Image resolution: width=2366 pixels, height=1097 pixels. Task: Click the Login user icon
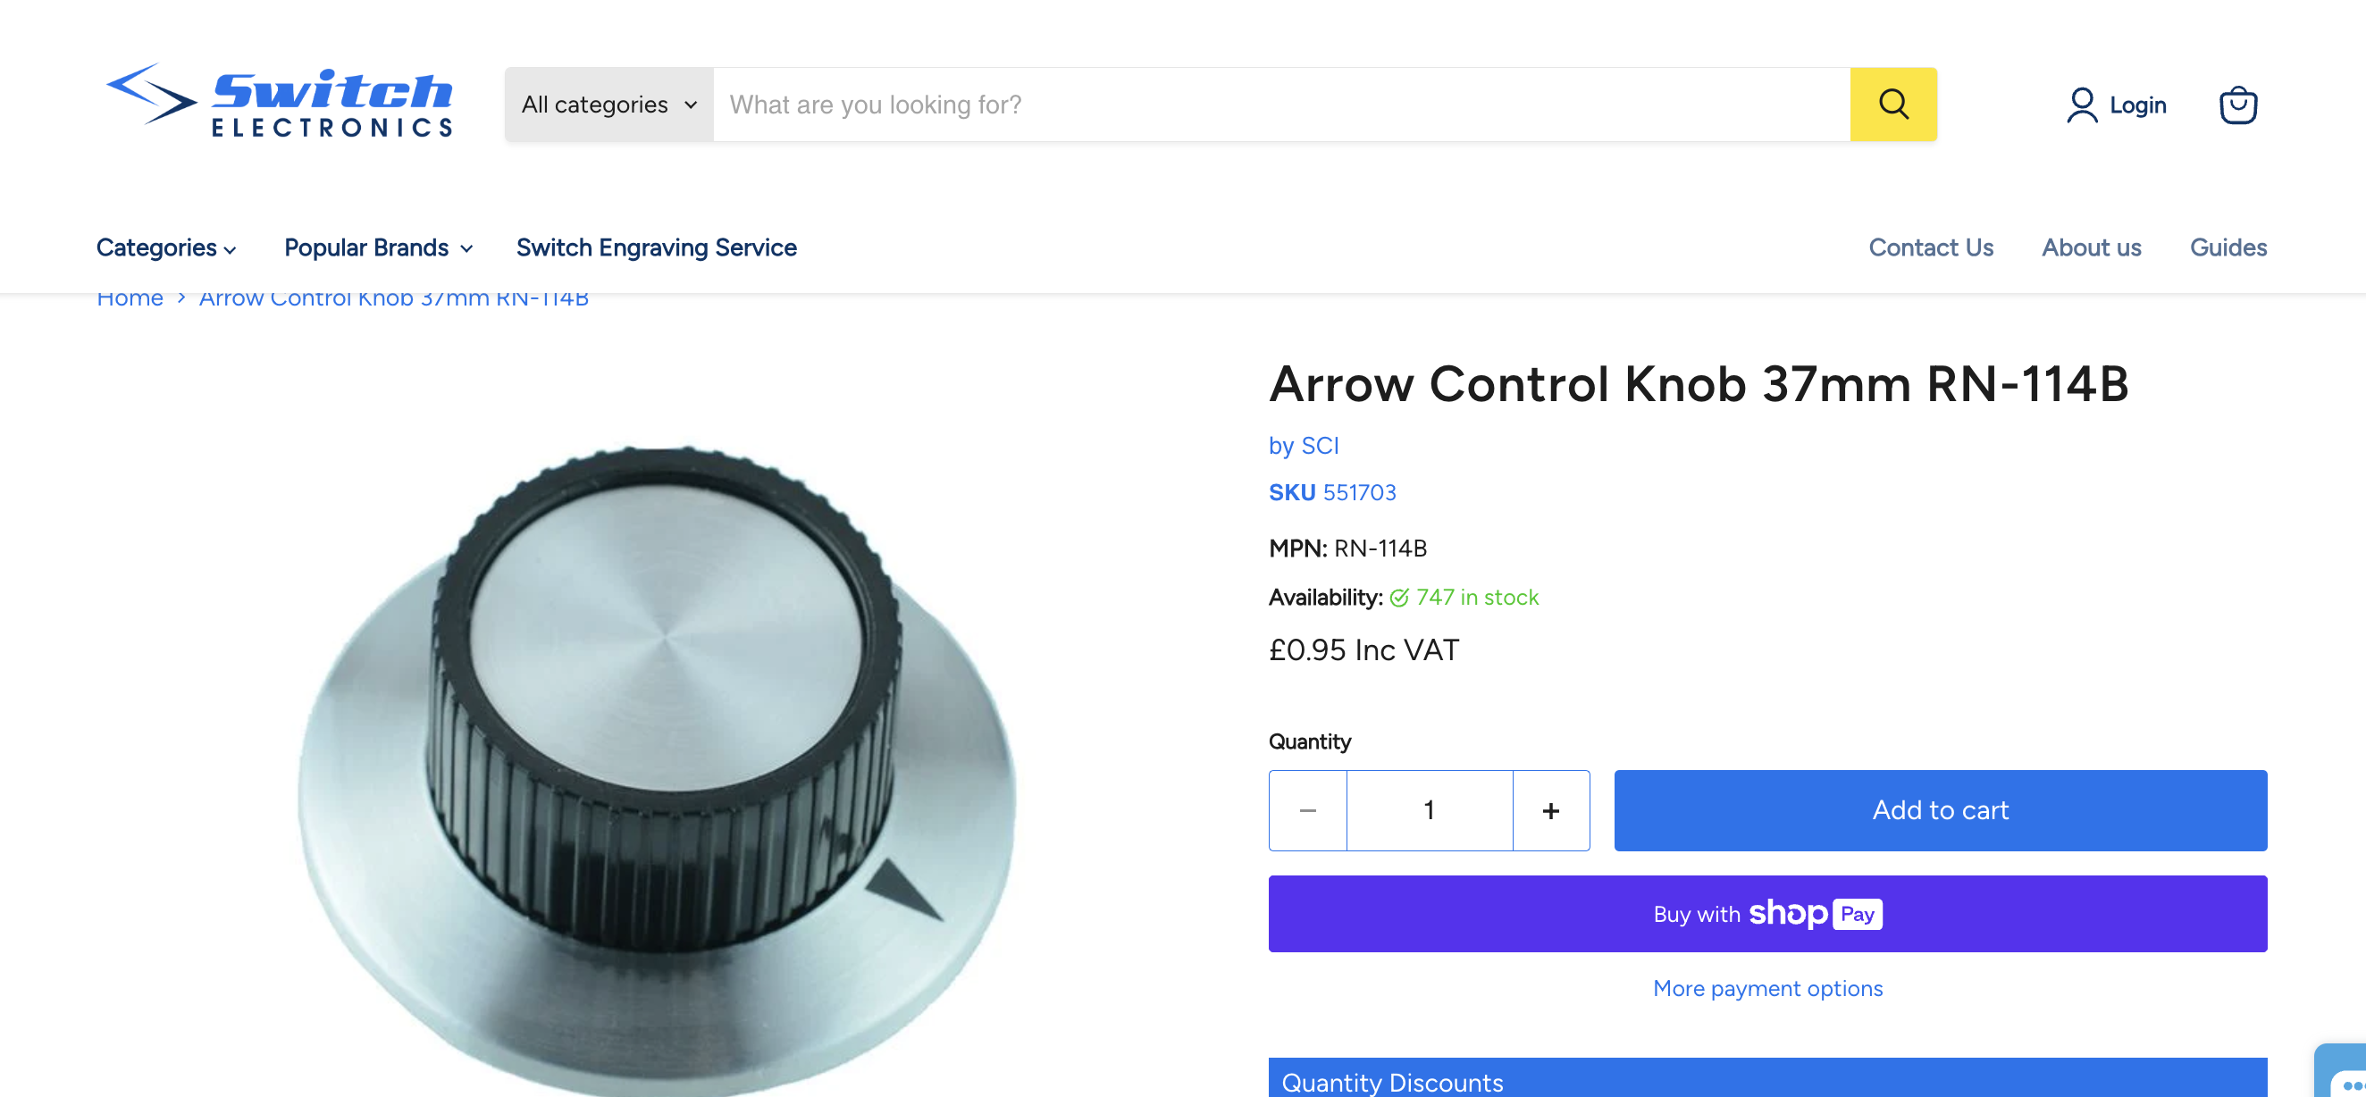click(2081, 105)
